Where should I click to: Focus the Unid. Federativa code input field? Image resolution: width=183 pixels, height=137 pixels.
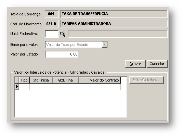click(52, 34)
